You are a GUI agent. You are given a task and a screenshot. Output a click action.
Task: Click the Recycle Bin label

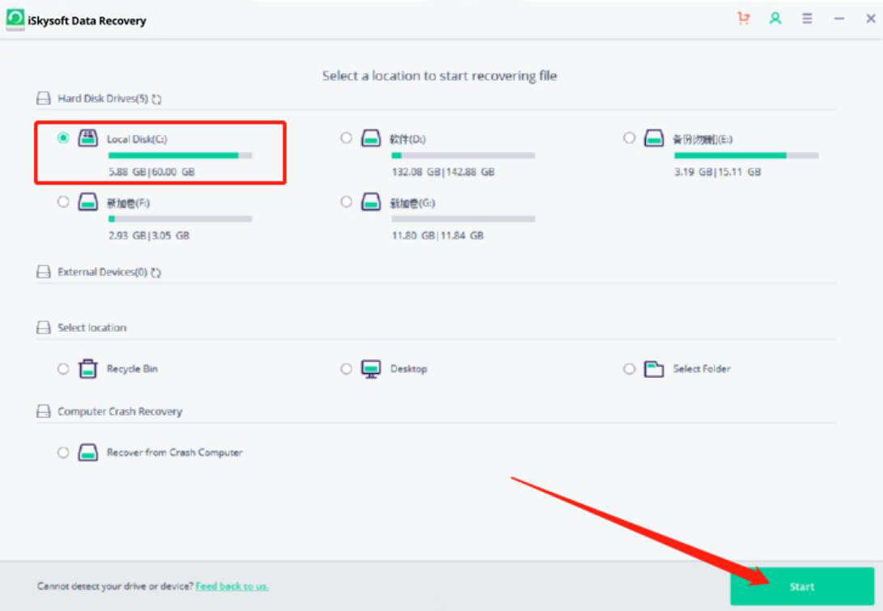coord(133,369)
